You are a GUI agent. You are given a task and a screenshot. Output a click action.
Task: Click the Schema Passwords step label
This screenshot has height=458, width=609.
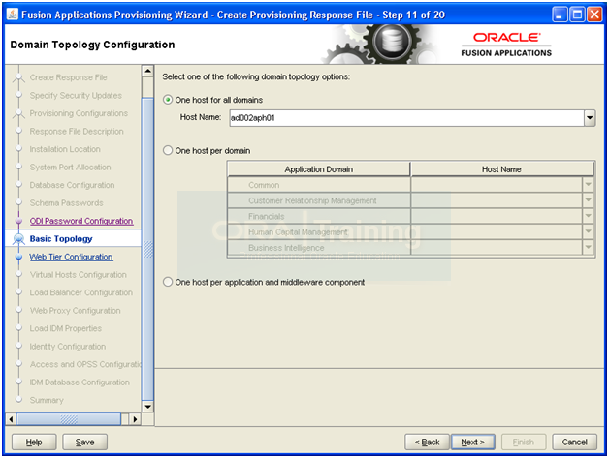tap(66, 202)
